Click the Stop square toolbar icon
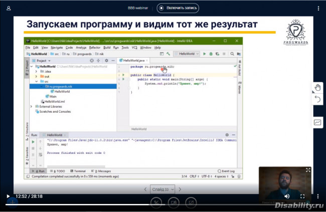Viewport: 326px width, 212px height. [224, 54]
